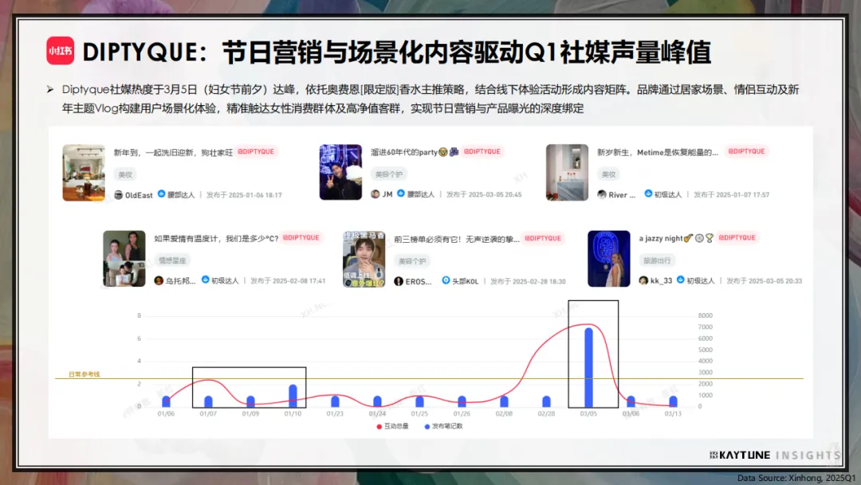Click the red 小红书 logo icon
This screenshot has height=485, width=861.
click(x=61, y=51)
